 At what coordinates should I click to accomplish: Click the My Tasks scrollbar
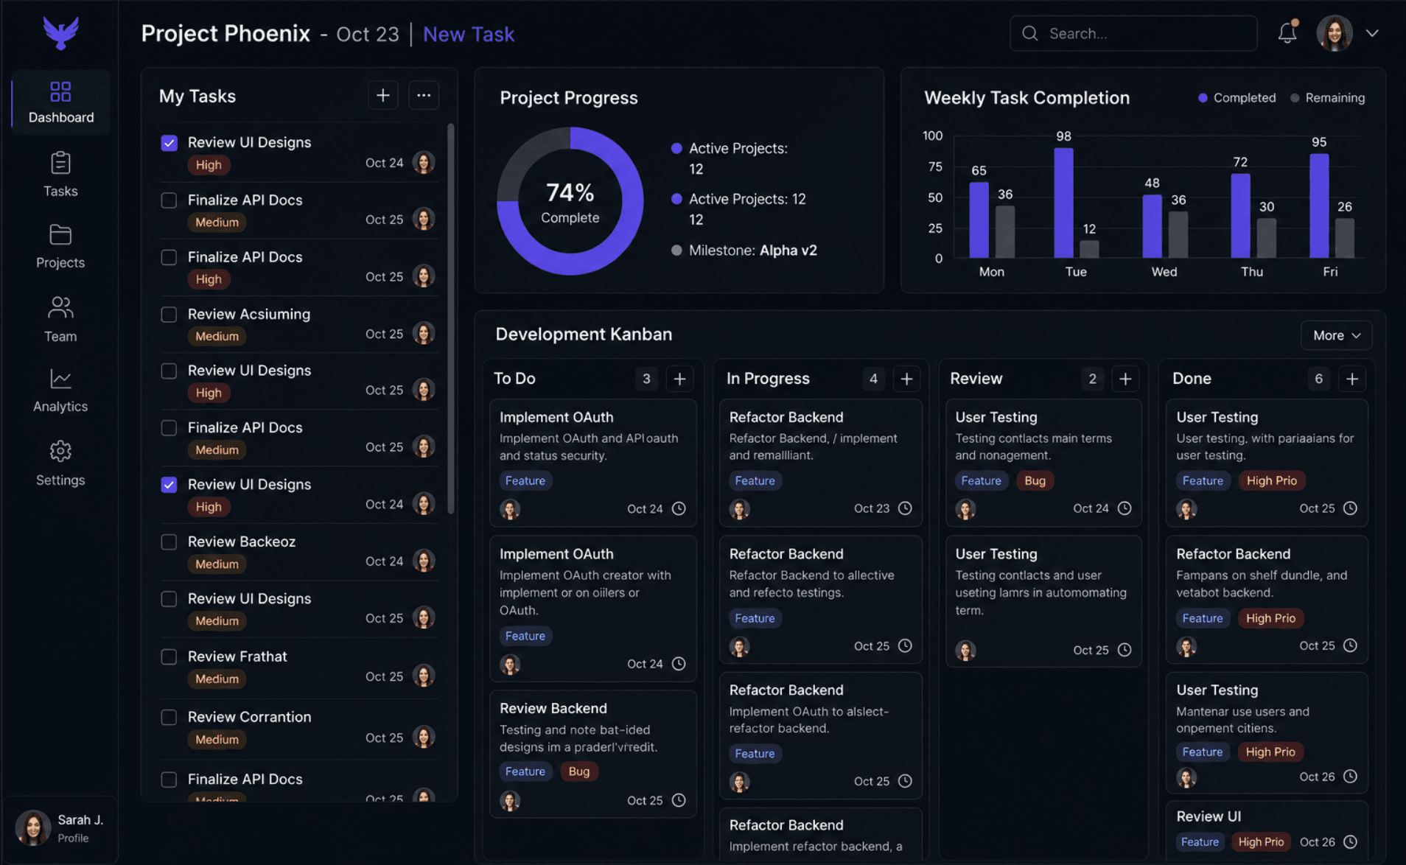point(451,318)
